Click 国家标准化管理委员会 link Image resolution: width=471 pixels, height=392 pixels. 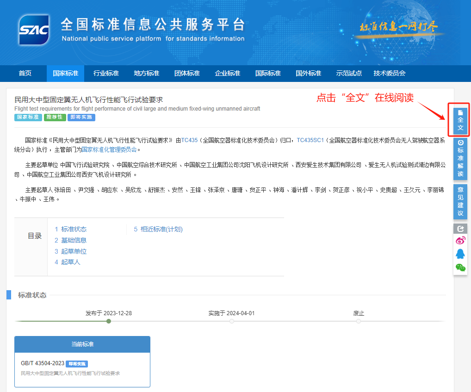[109, 149]
